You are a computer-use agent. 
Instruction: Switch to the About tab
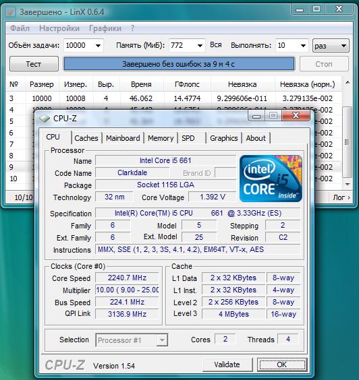(x=256, y=138)
